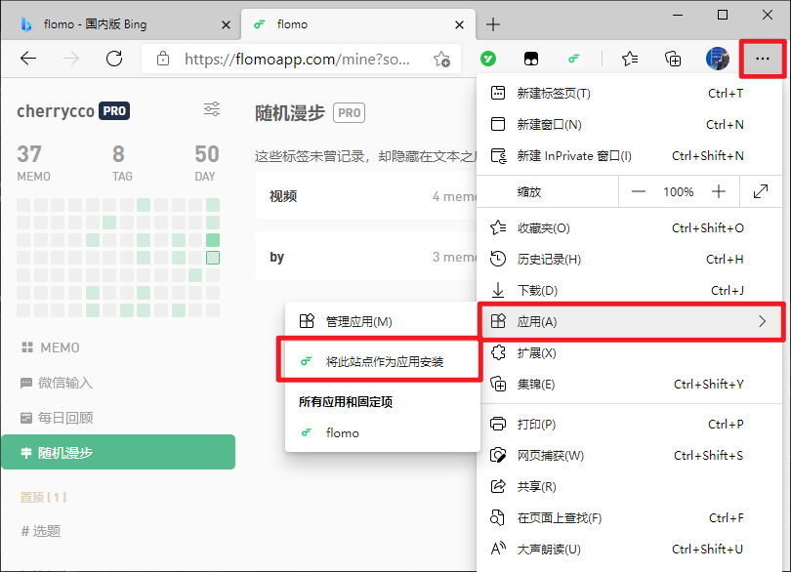This screenshot has width=791, height=572.
Task: Open flomo account settings sliders icon
Action: tap(212, 109)
